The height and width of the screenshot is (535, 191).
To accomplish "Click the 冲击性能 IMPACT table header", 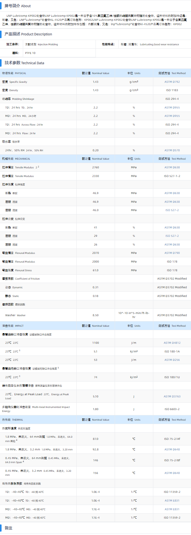I will click(13, 326).
